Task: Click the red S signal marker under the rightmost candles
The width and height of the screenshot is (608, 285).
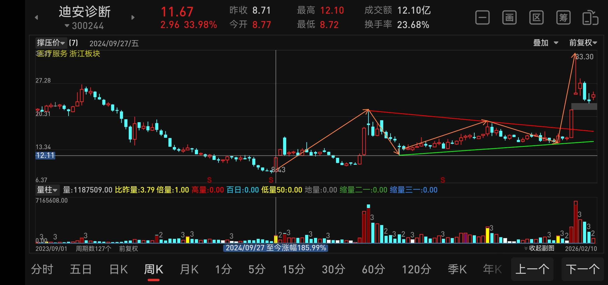Action: 443,180
